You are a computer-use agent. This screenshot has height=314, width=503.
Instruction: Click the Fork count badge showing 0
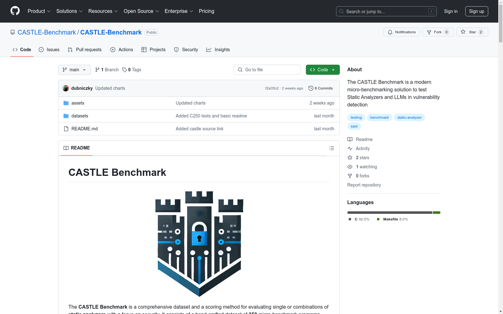click(446, 32)
